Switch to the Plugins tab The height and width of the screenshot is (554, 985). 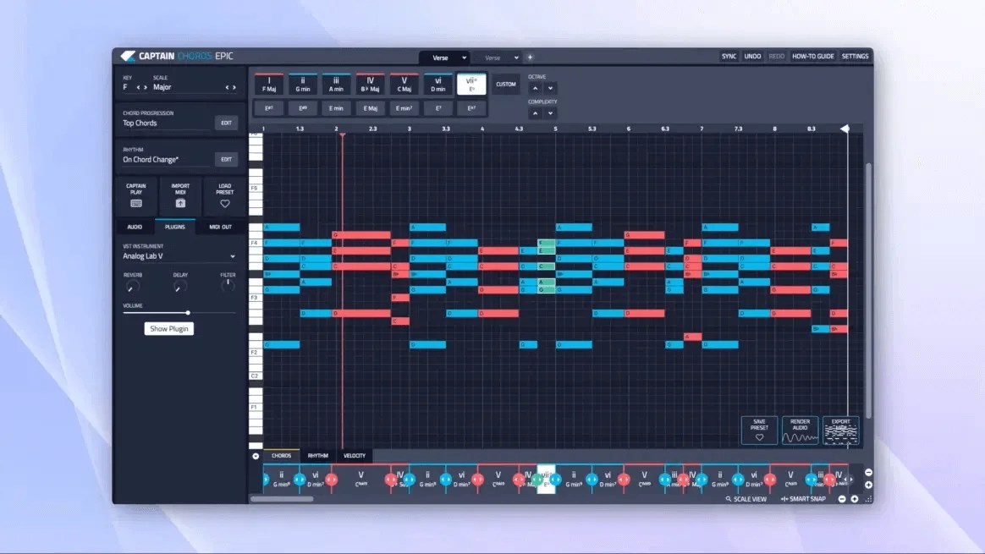[x=174, y=227]
